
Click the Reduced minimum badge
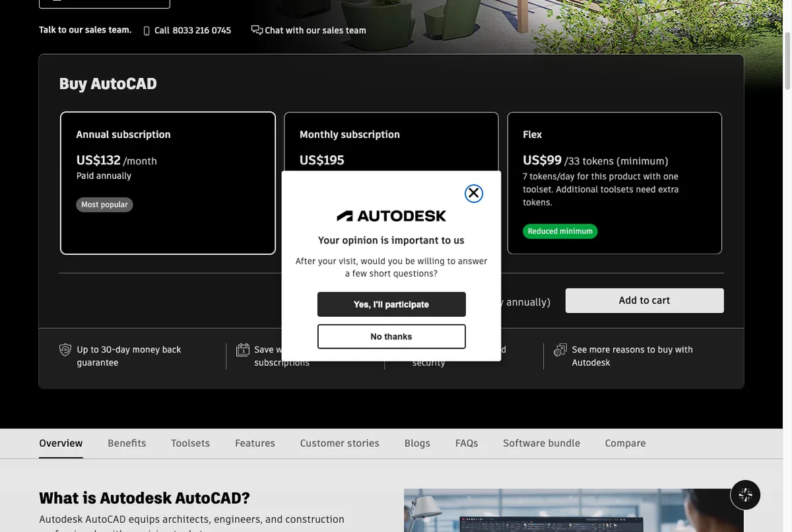click(x=560, y=231)
